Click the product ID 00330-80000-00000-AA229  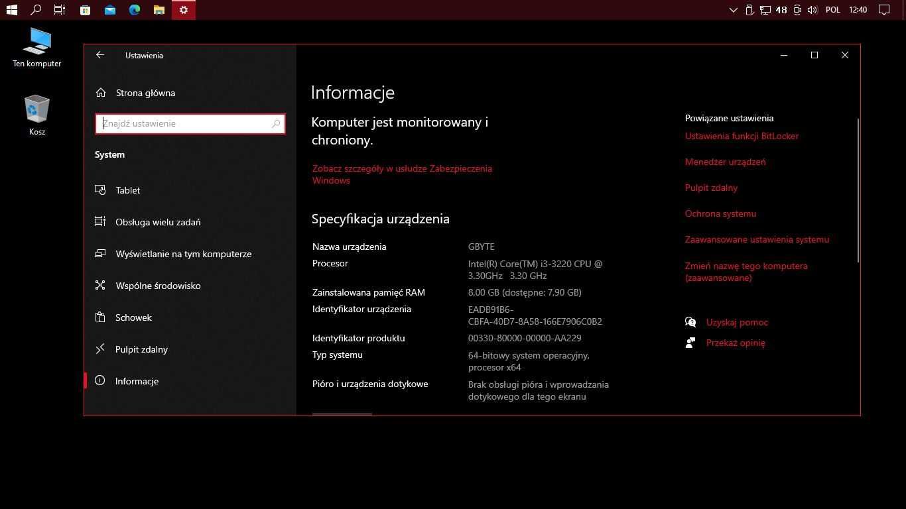pyautogui.click(x=525, y=338)
